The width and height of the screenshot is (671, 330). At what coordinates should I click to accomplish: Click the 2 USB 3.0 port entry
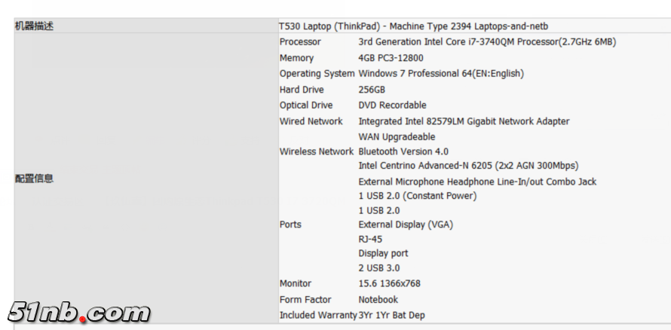pyautogui.click(x=379, y=268)
